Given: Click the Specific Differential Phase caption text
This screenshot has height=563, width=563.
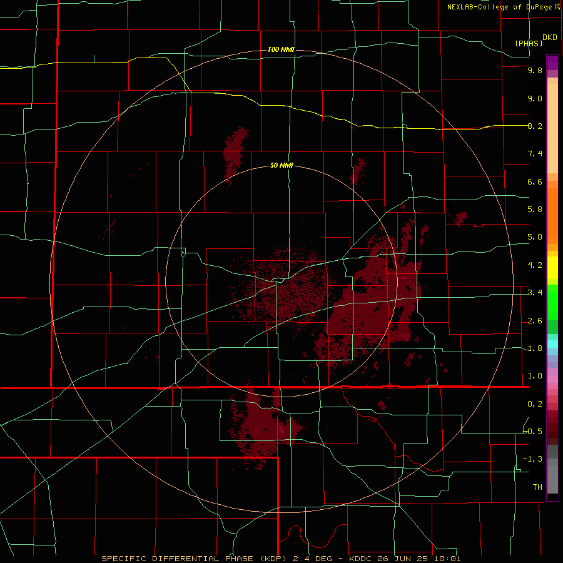Looking at the screenshot, I should [x=281, y=559].
